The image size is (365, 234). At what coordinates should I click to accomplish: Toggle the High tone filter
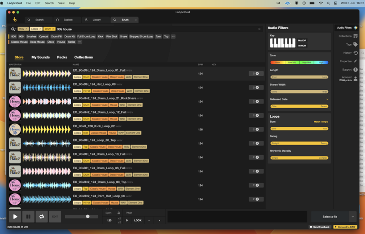click(321, 62)
